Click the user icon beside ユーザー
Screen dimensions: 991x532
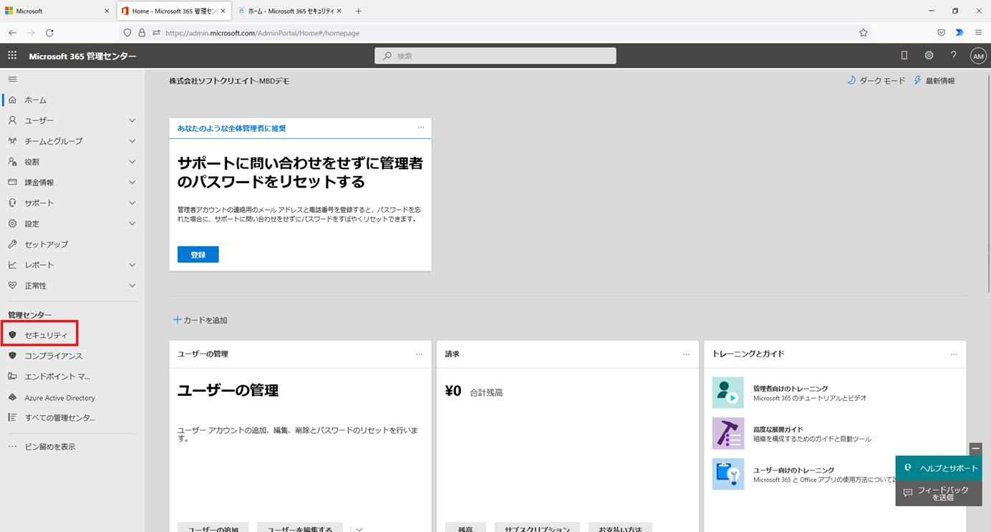12,120
